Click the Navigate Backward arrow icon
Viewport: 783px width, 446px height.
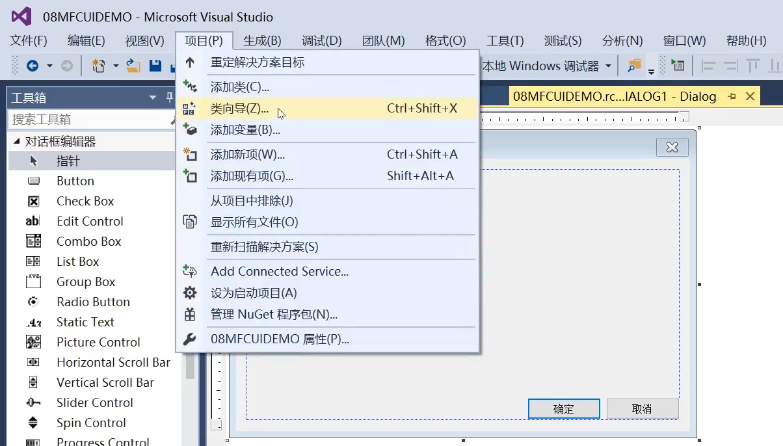(32, 66)
